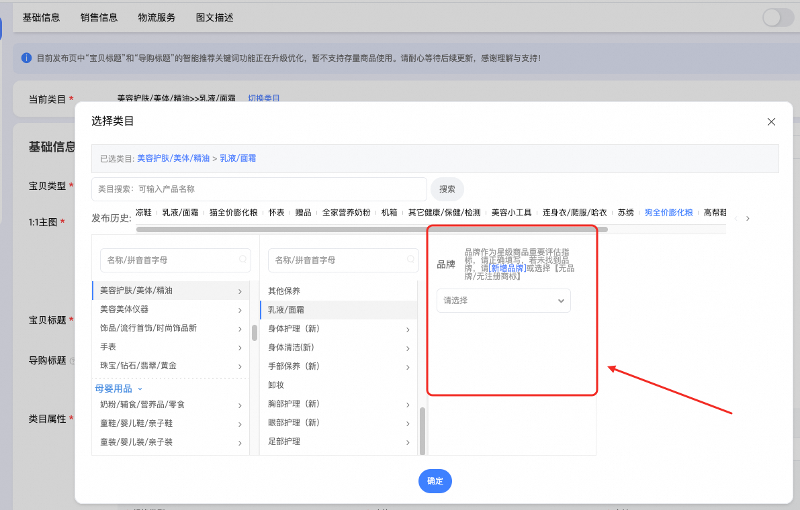Select 狗全价膨化粮 from publish history

pyautogui.click(x=668, y=213)
